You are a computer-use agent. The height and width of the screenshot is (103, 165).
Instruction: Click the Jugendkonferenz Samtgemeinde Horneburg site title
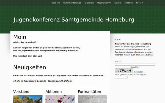point(74,20)
